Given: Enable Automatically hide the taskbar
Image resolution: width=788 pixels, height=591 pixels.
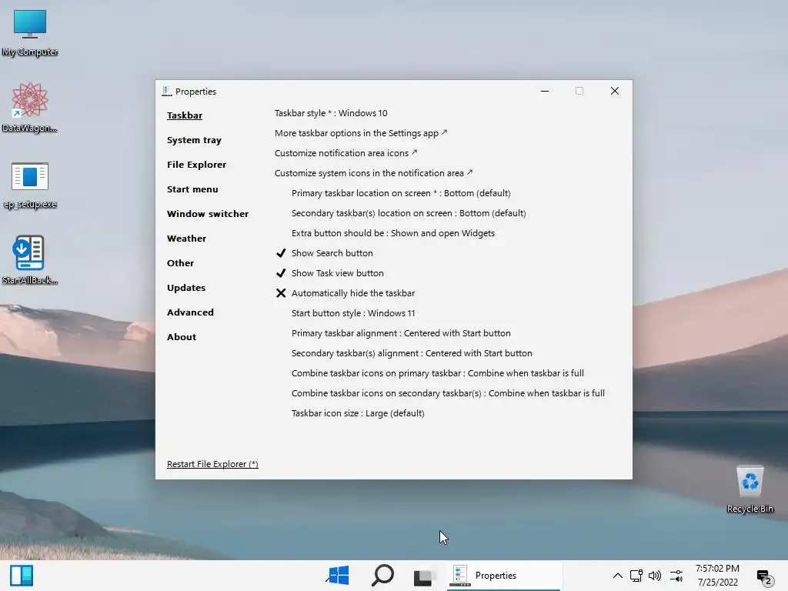Looking at the screenshot, I should point(346,293).
